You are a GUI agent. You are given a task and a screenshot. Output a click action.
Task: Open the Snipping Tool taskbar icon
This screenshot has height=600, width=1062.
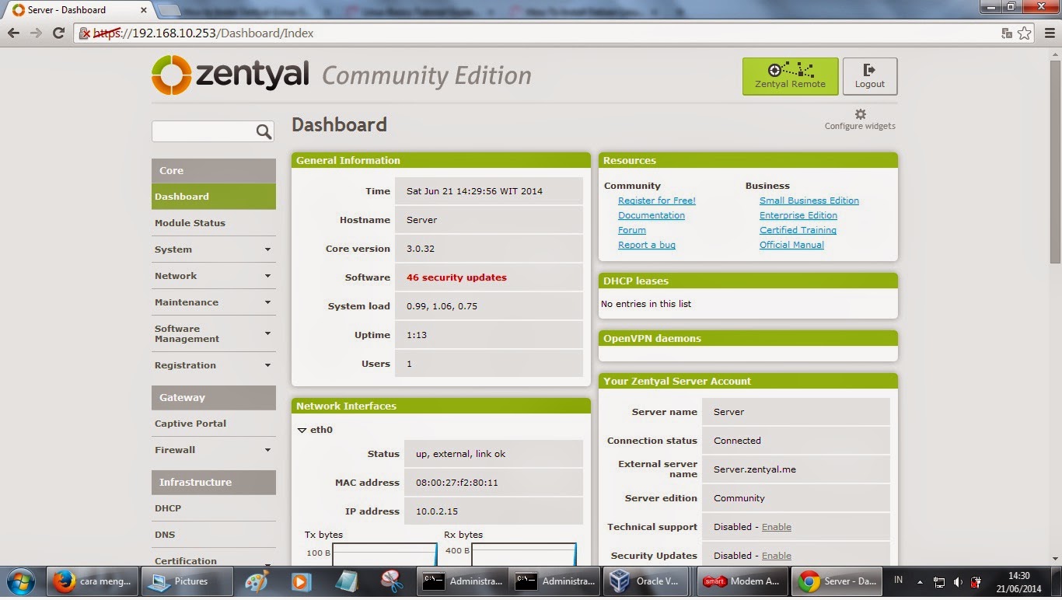point(391,581)
